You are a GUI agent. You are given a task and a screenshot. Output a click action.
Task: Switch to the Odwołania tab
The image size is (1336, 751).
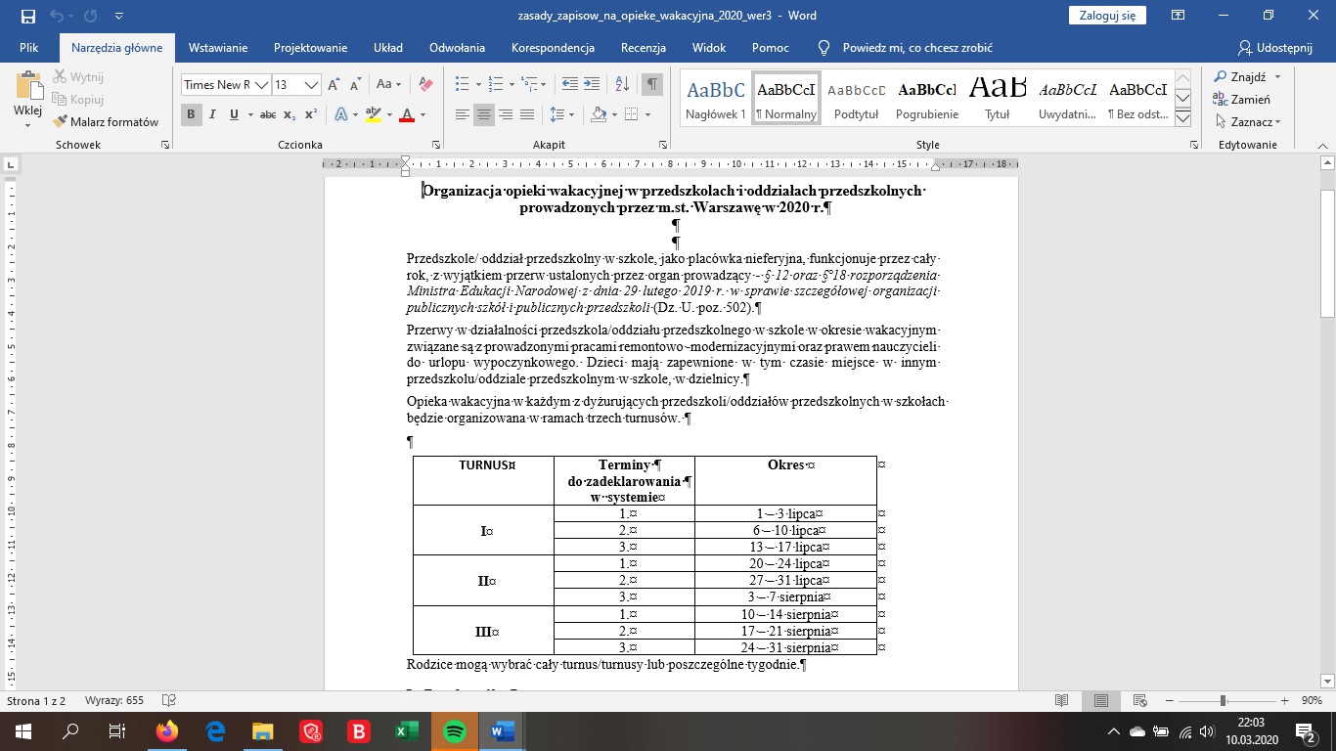[457, 47]
